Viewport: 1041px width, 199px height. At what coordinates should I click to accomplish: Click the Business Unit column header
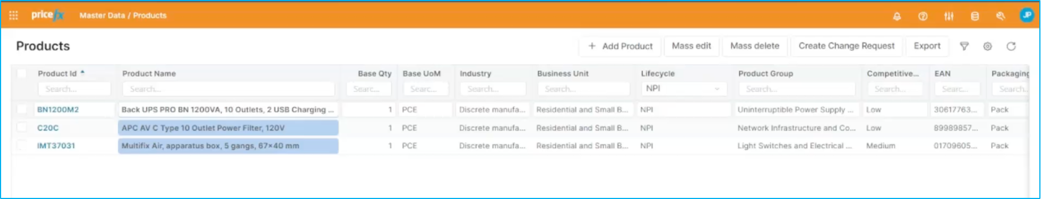[563, 74]
